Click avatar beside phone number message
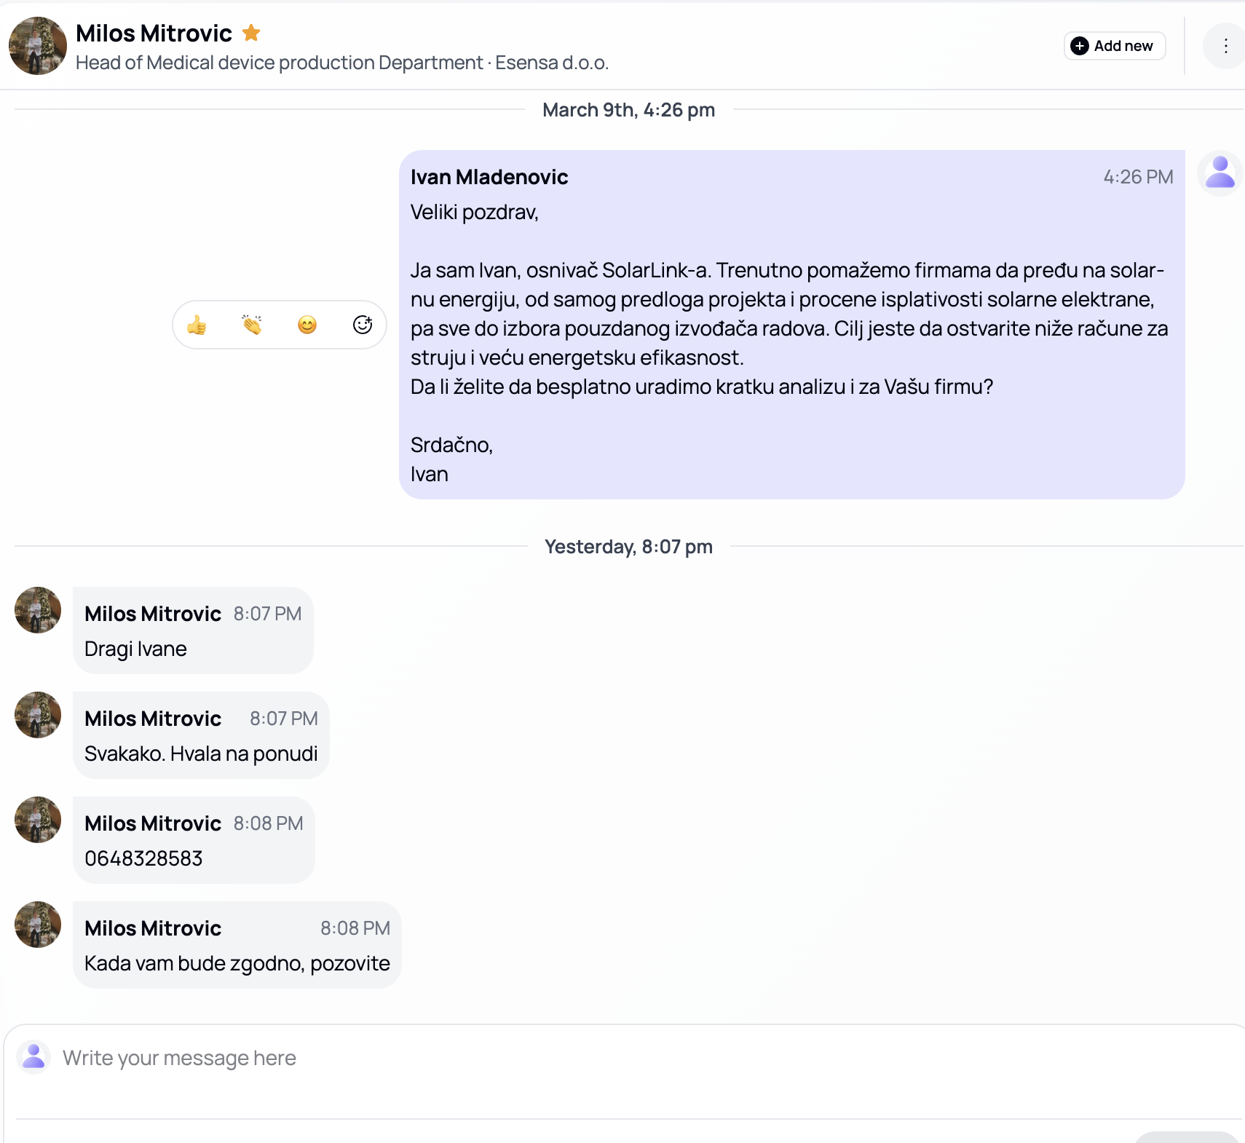The height and width of the screenshot is (1143, 1245). [x=38, y=820]
